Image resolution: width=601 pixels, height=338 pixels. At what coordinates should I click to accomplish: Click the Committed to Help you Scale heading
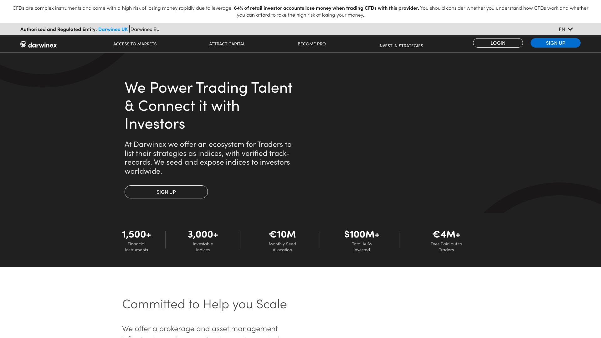[204, 304]
